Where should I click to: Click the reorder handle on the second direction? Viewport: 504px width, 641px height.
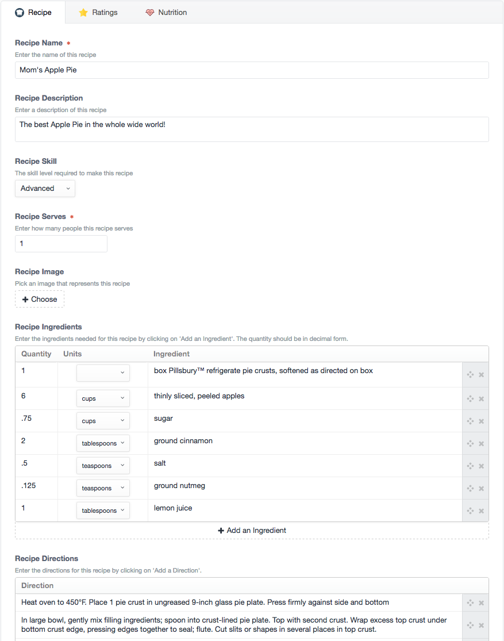click(x=470, y=625)
